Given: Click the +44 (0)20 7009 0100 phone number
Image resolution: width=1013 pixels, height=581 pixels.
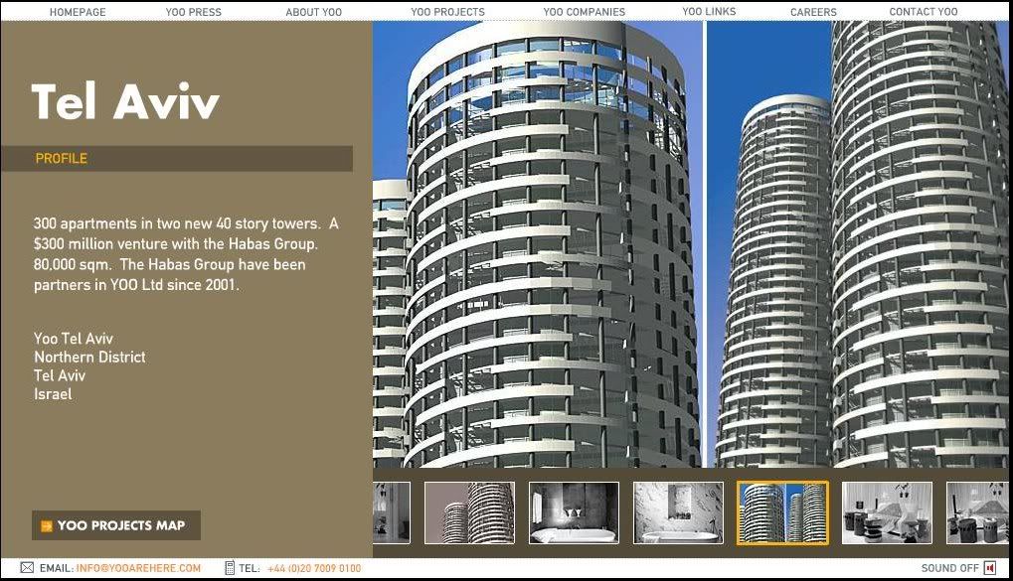Looking at the screenshot, I should pyautogui.click(x=314, y=568).
